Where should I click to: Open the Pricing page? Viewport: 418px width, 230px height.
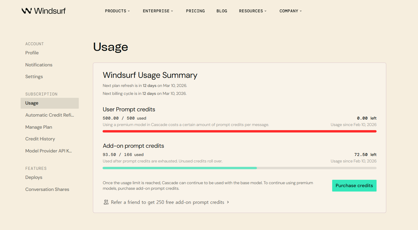coord(195,11)
